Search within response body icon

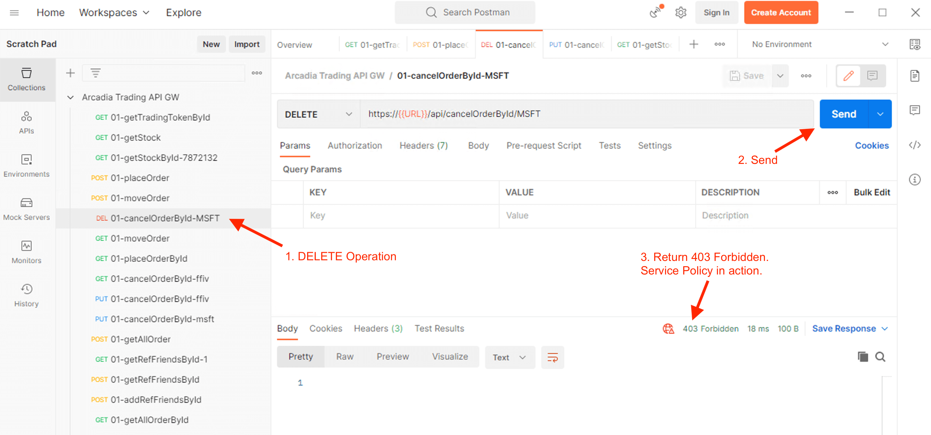[880, 357]
